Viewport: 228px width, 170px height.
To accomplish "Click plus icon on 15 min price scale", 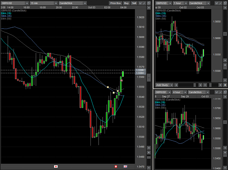I will tap(149, 152).
